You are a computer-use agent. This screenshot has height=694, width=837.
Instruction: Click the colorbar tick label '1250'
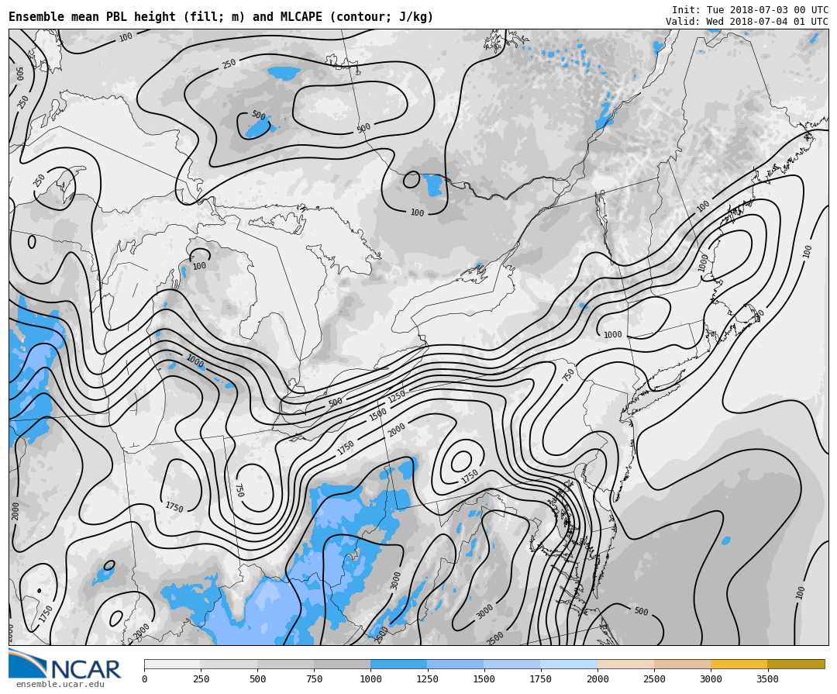pyautogui.click(x=427, y=679)
